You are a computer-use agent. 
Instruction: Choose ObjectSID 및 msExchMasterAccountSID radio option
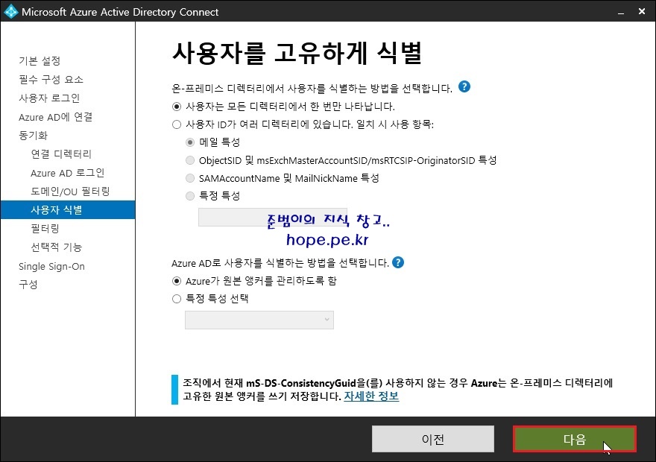[190, 160]
